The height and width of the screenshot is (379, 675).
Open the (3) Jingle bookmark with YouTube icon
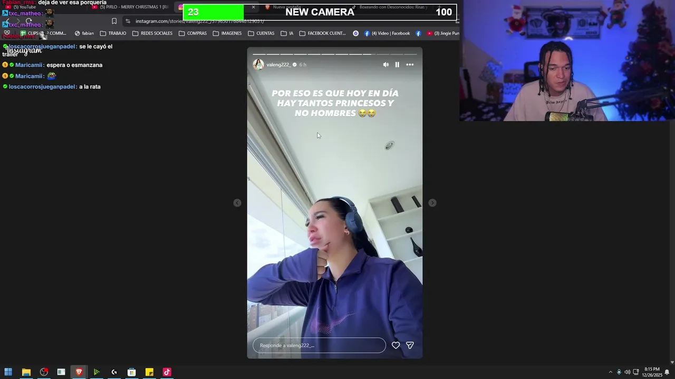(x=442, y=33)
